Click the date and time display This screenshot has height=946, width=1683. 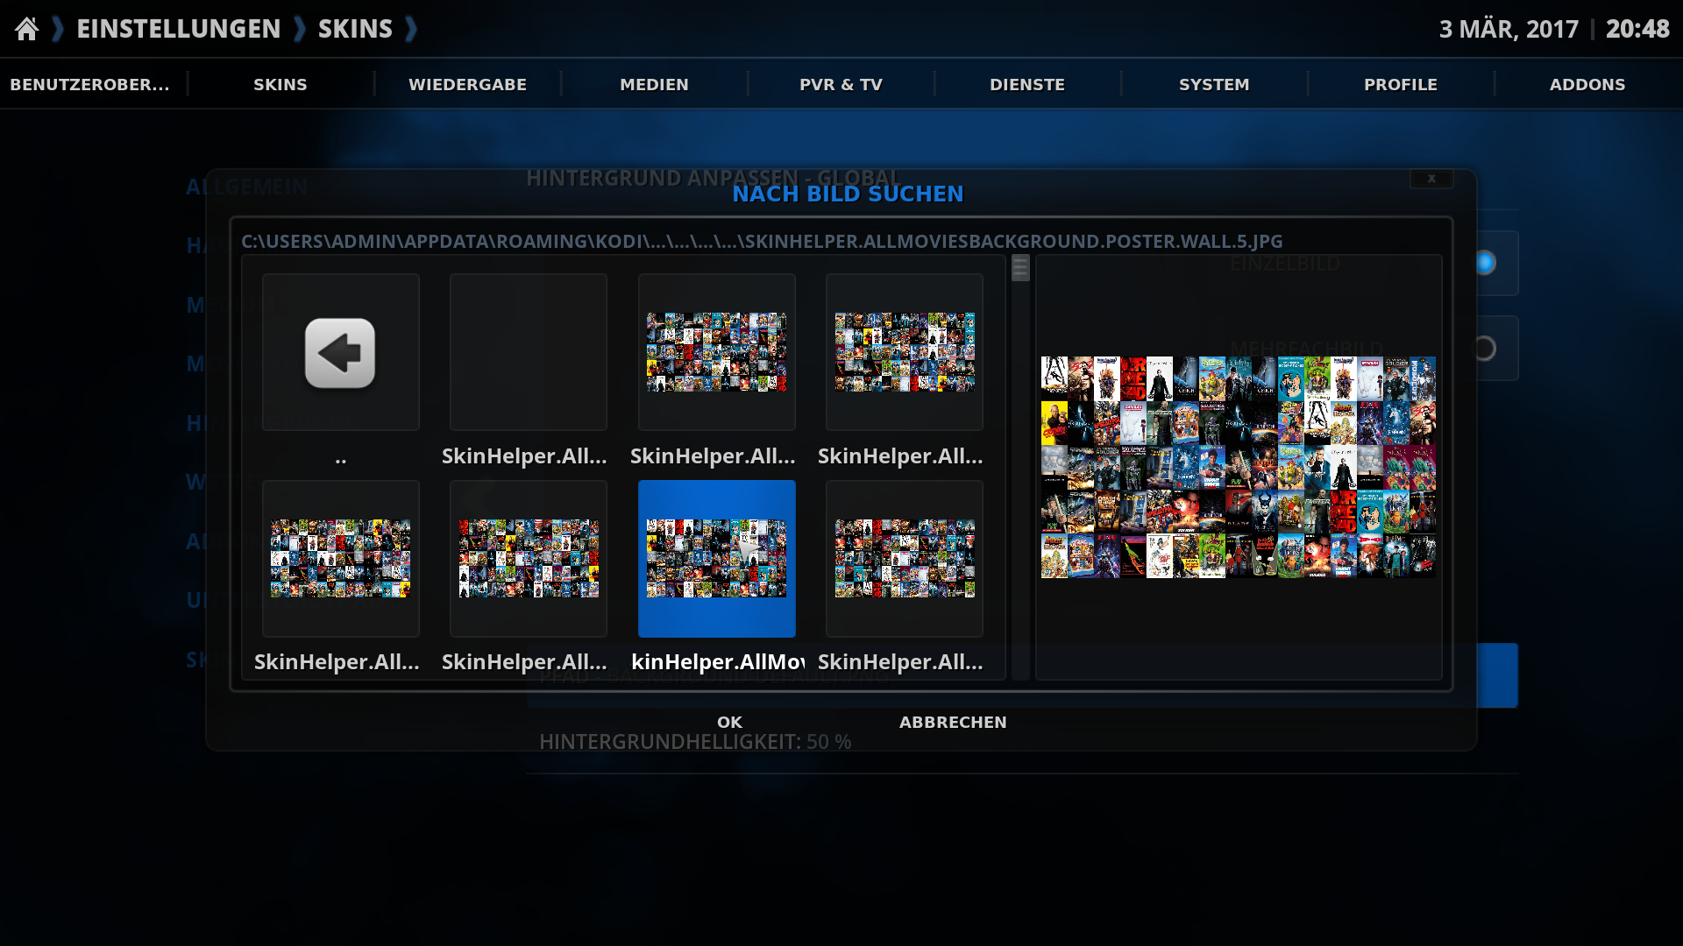point(1554,29)
